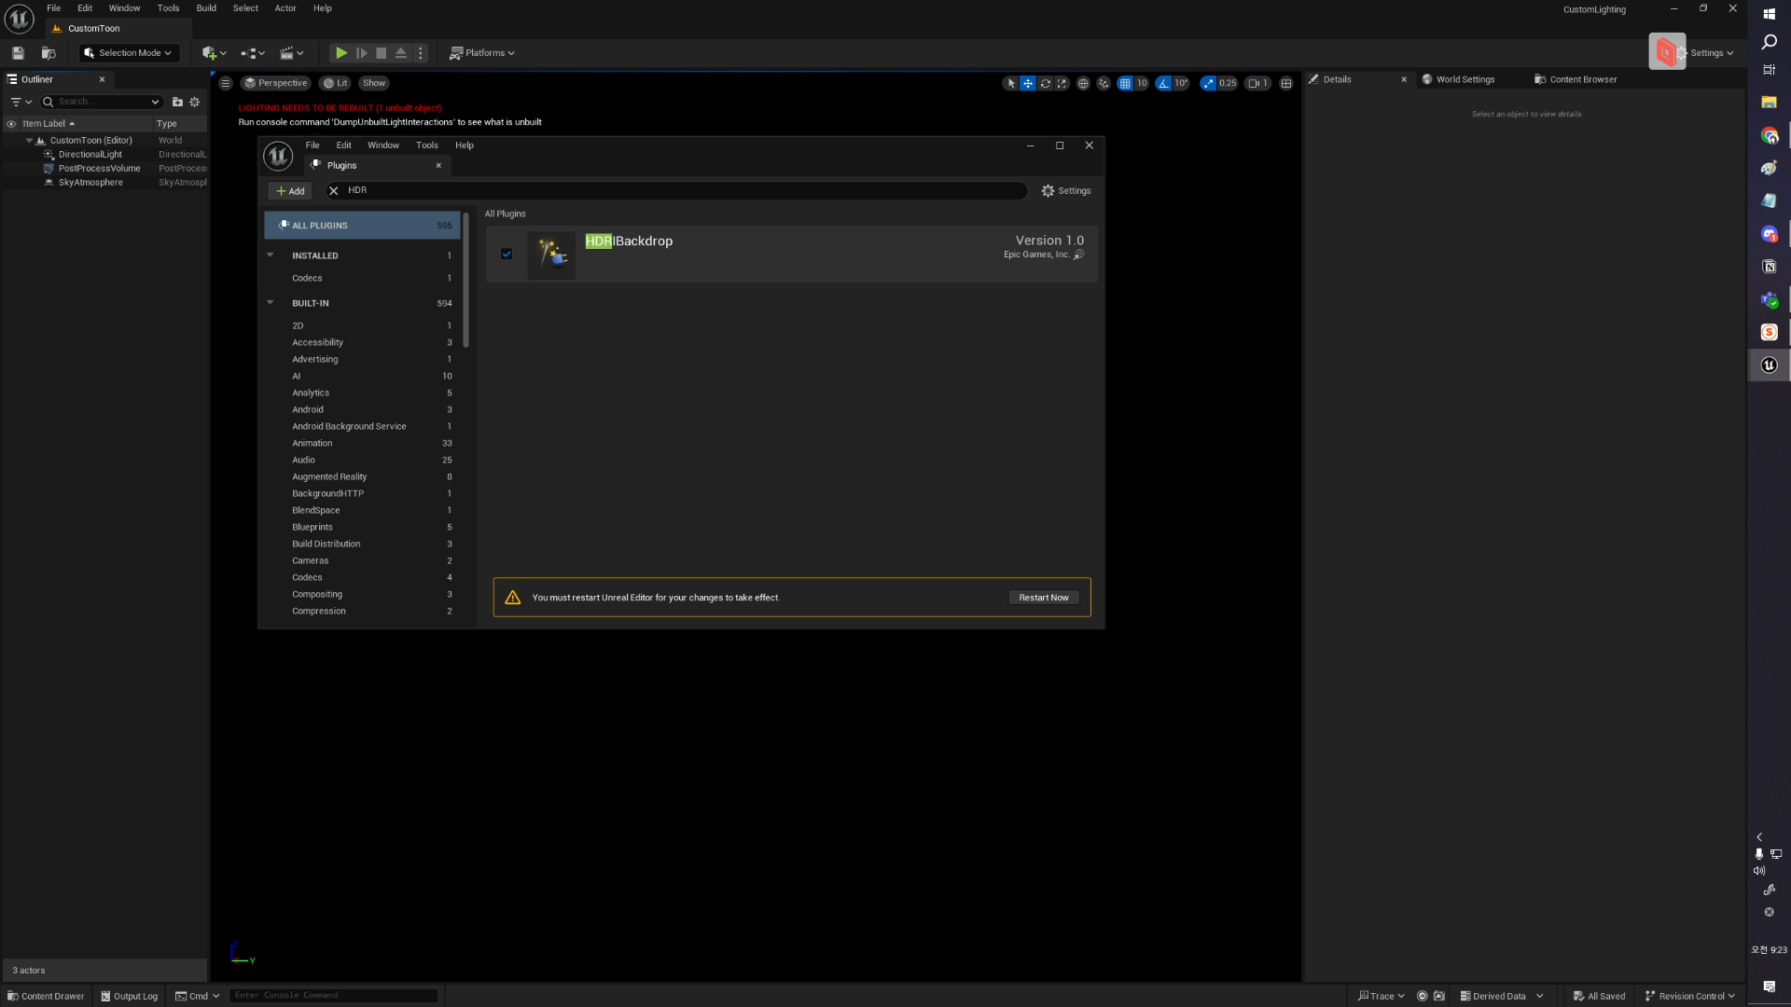This screenshot has height=1007, width=1791.
Task: Select the scale transform tool
Action: (1062, 84)
